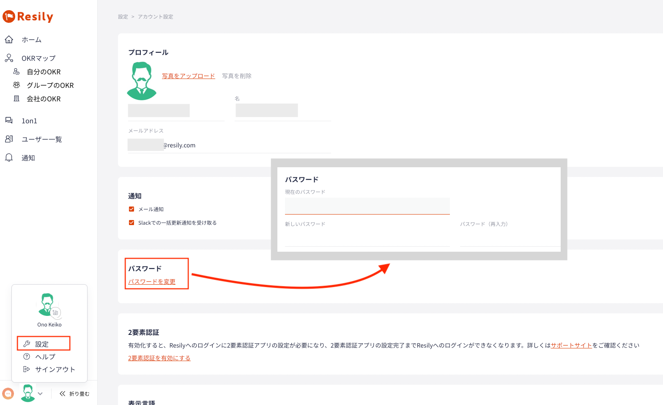Viewport: 663px width, 405px height.
Task: Open 自分のOKR in the sidebar
Action: (44, 72)
